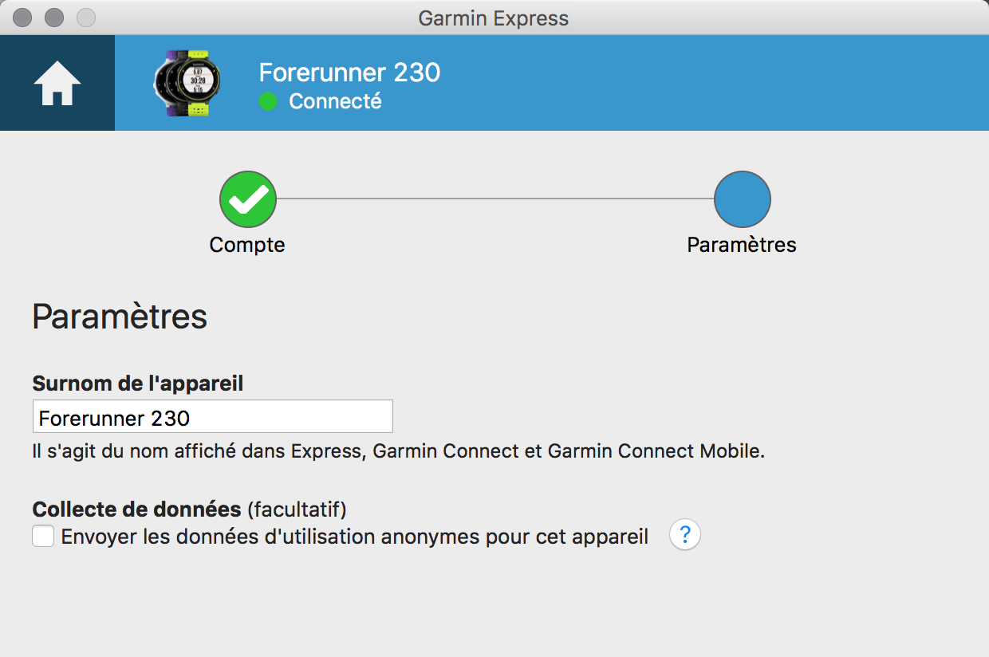
Task: Click the green connected status dot
Action: coord(269,102)
